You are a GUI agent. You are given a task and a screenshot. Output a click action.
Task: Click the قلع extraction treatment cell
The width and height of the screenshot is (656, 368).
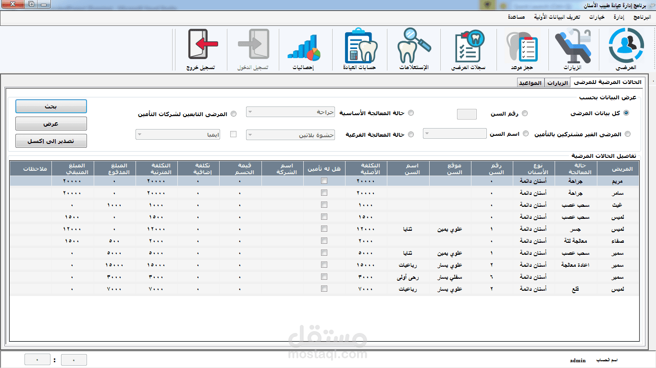(576, 289)
